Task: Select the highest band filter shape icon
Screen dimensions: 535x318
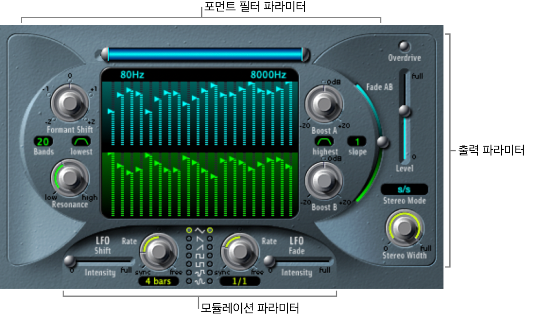Action: point(324,142)
